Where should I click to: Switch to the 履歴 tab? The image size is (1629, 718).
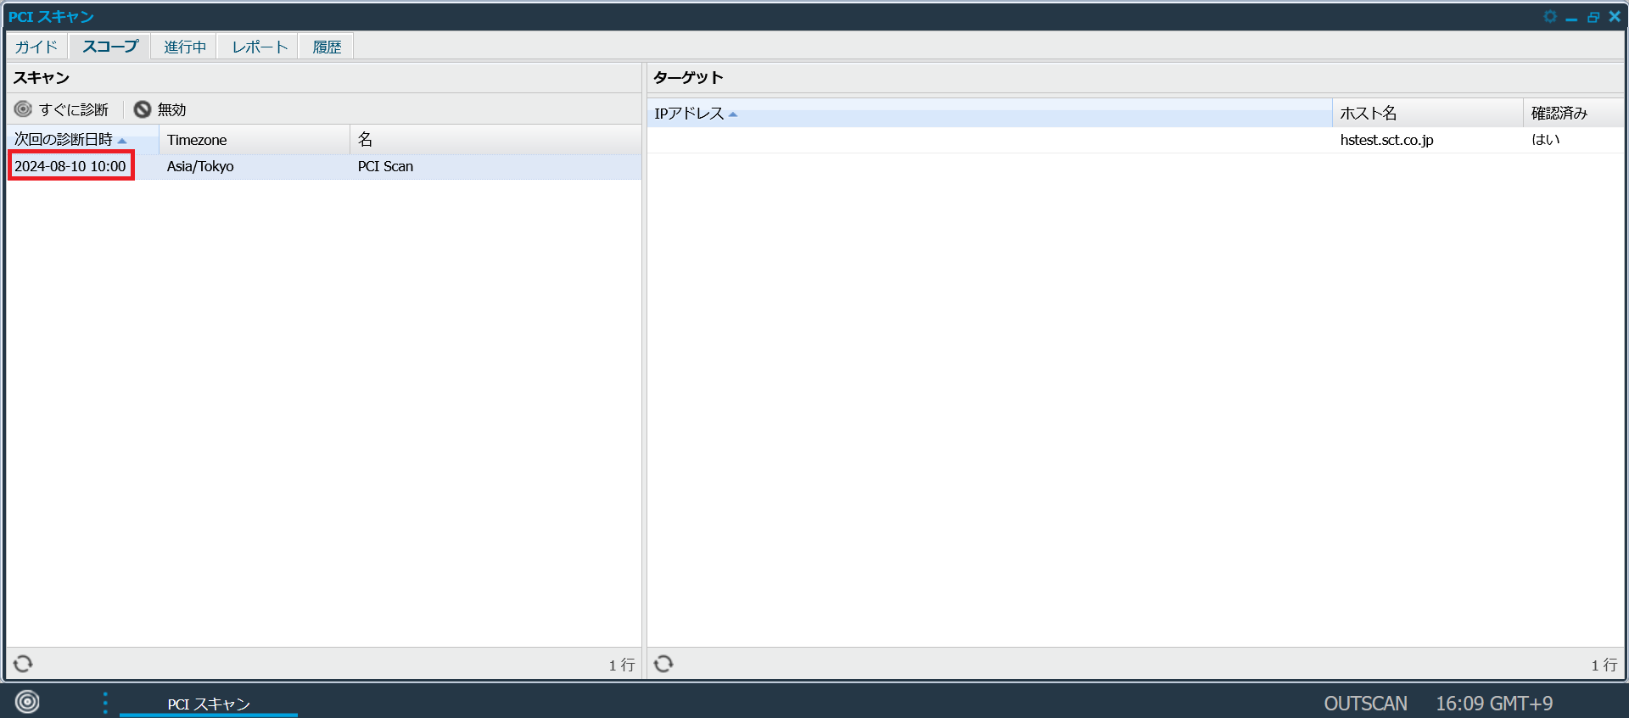click(327, 47)
